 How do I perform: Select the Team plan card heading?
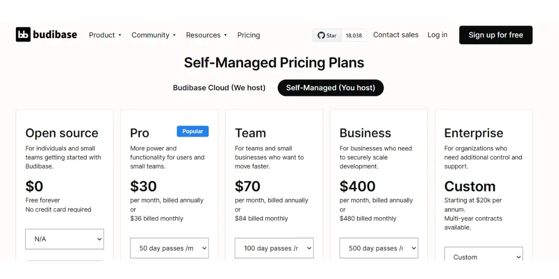[251, 133]
